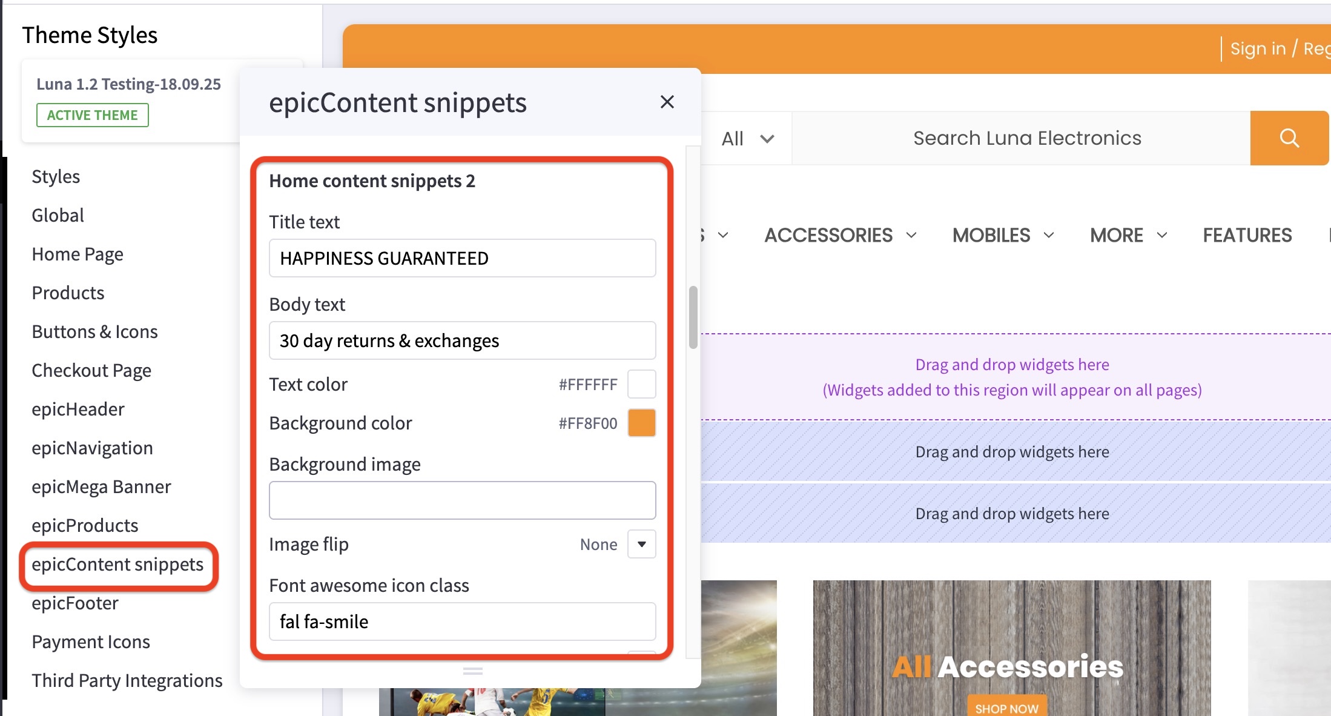The image size is (1331, 716).
Task: Select the MORE menu item
Action: 1116,235
